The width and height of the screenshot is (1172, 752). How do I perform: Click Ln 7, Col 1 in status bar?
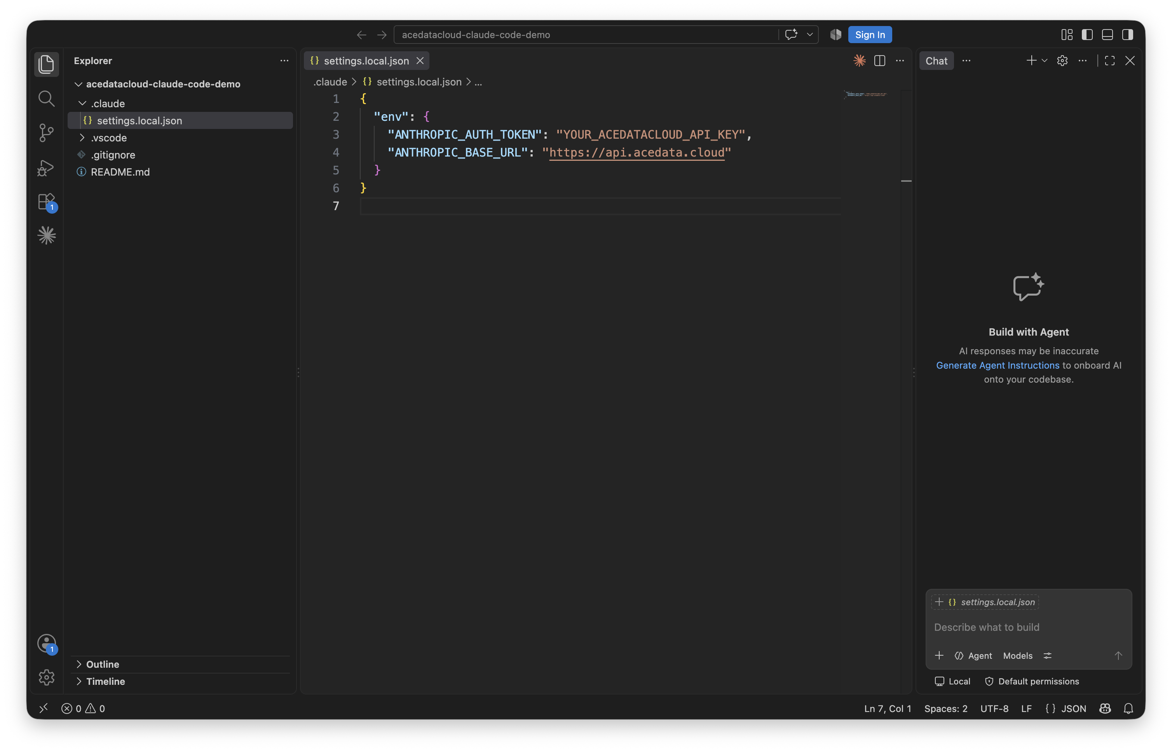tap(888, 708)
